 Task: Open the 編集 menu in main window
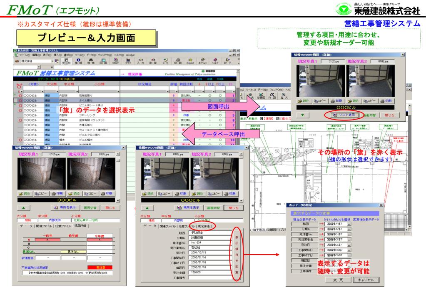click(36, 55)
